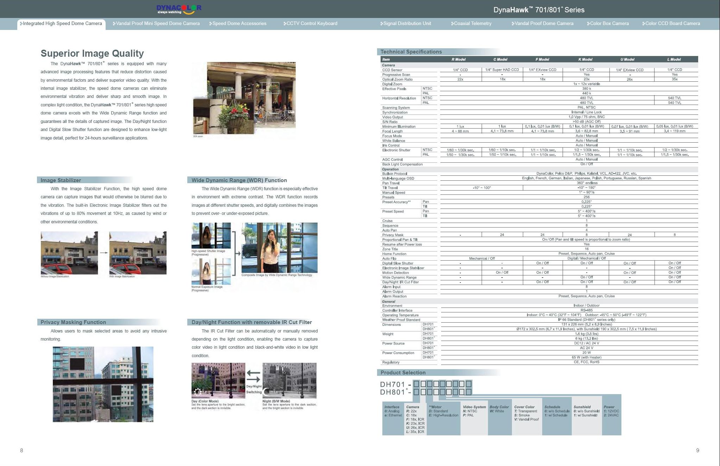Click the Built-in Protocol row label
The height and width of the screenshot is (466, 720).
tap(395, 174)
